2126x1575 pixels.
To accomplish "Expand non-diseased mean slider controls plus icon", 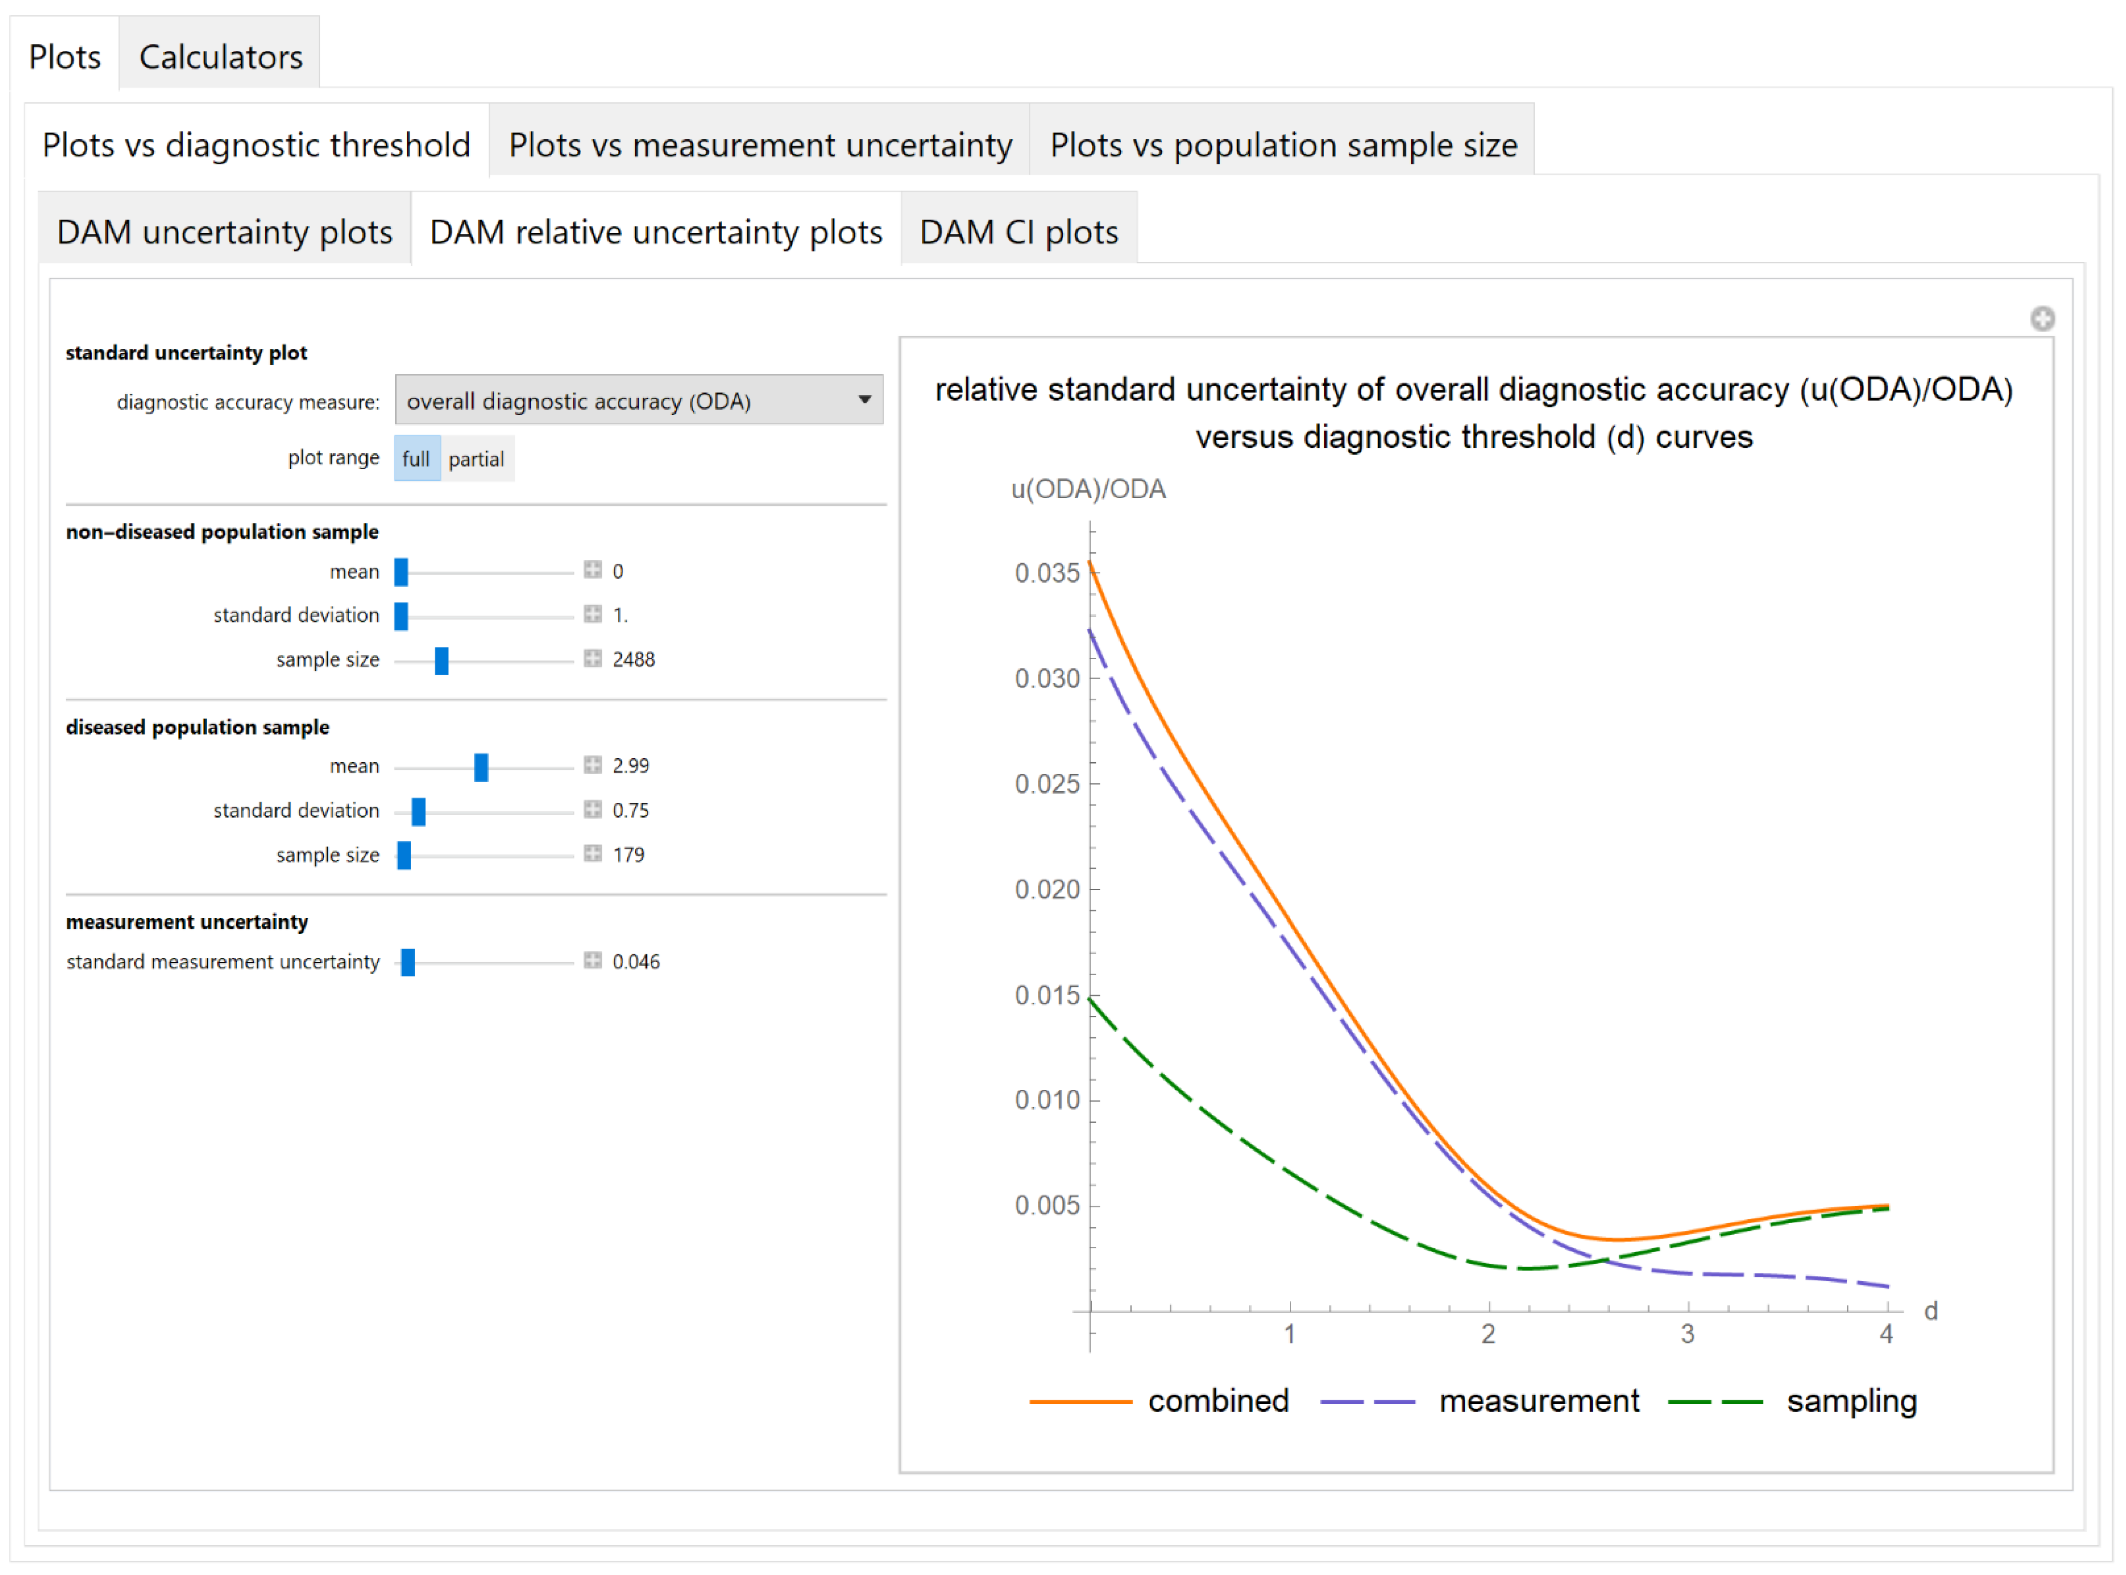I will (x=593, y=570).
